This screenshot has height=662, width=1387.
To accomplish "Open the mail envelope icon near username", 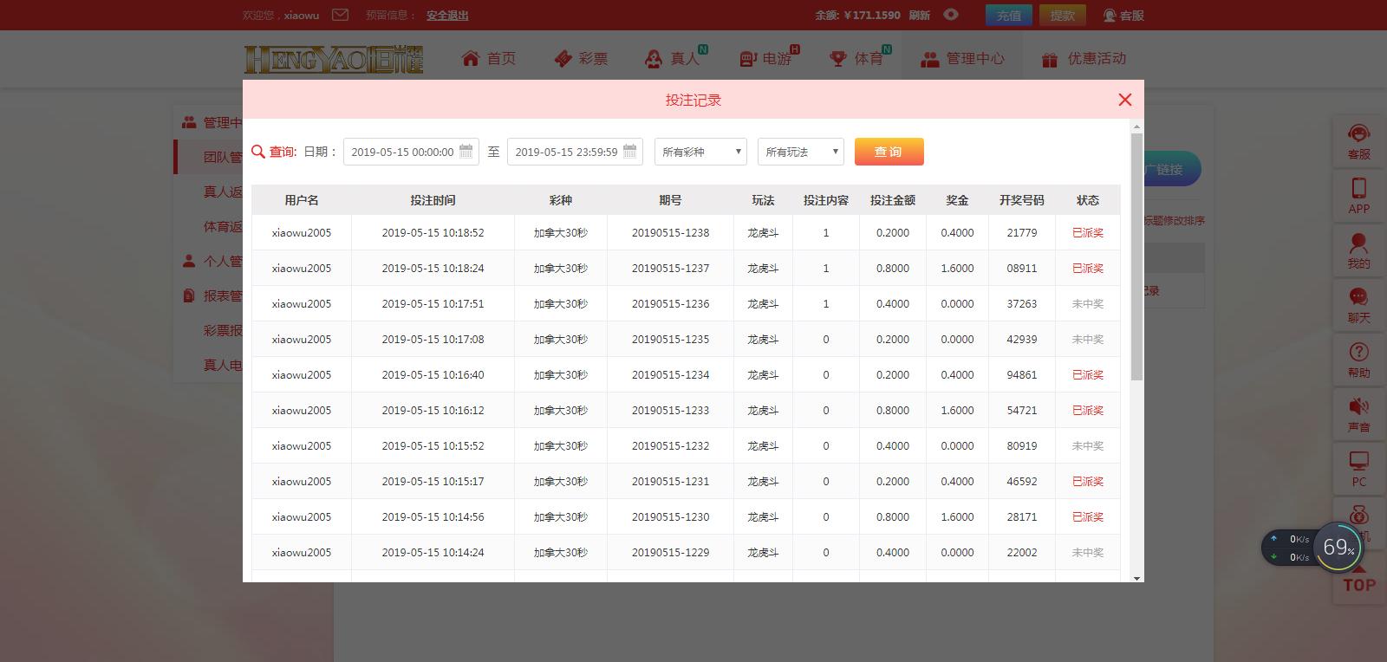I will click(341, 15).
